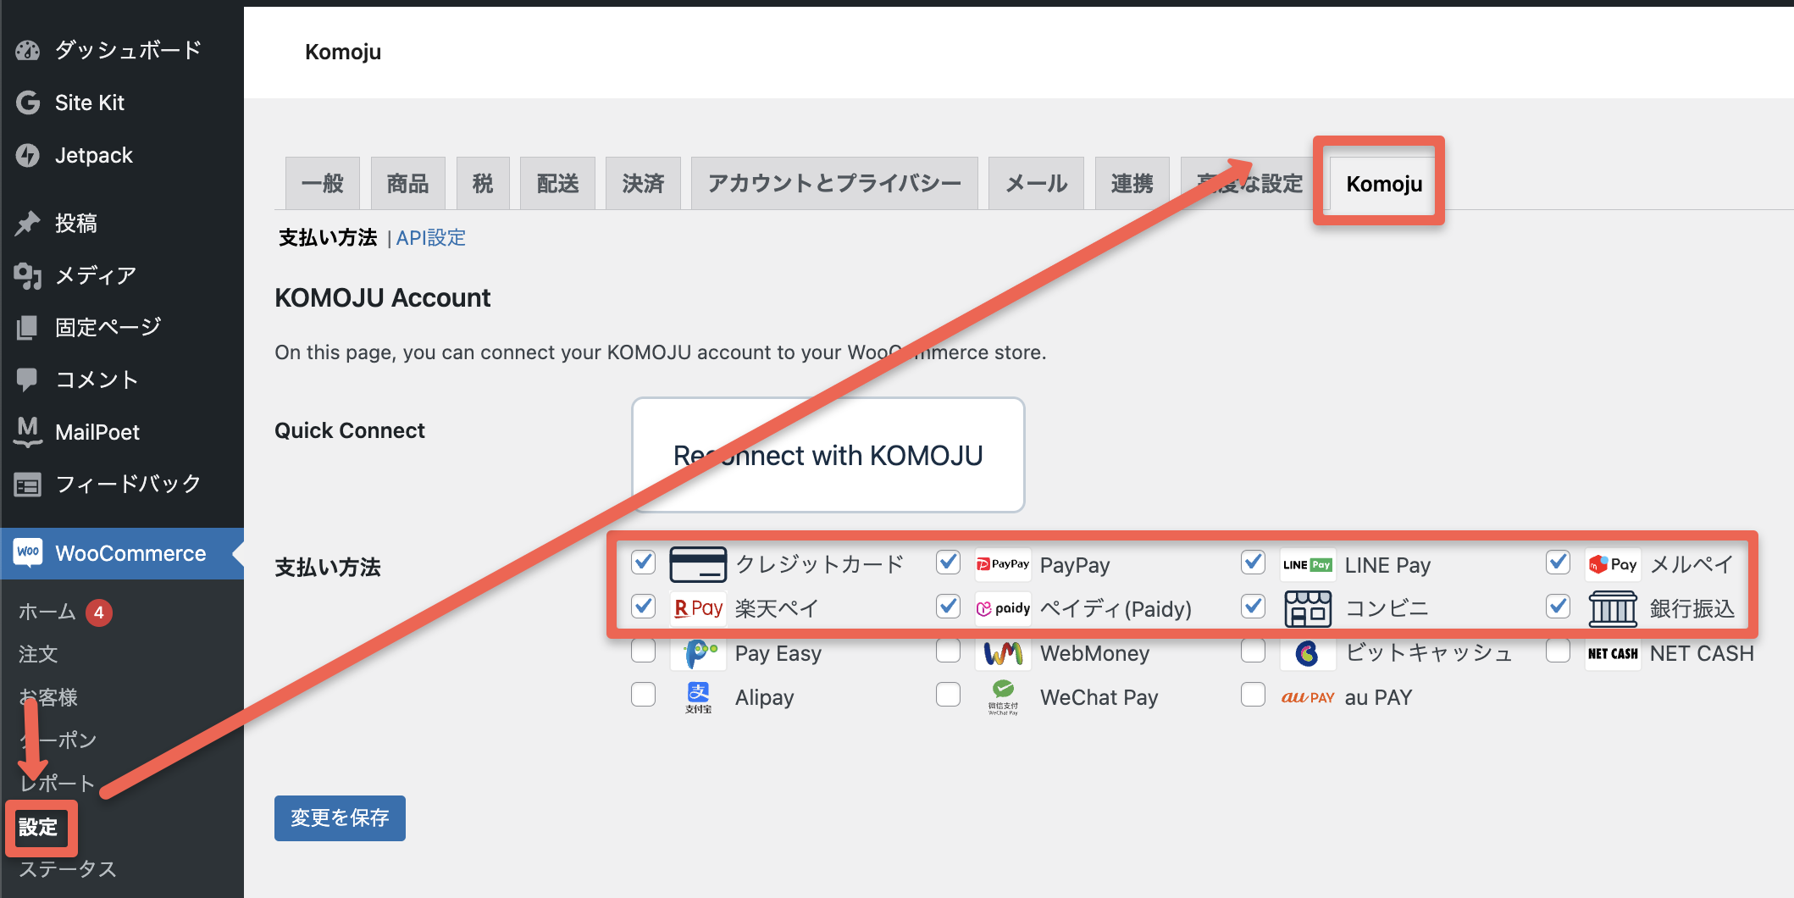Enable the Pay Easy checkbox
1794x898 pixels.
click(644, 651)
